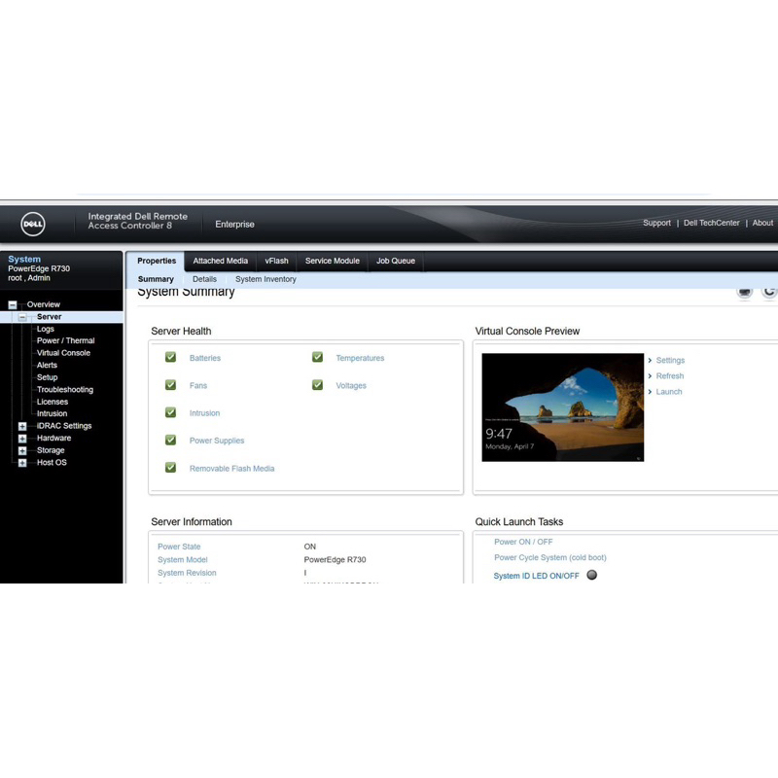Click the refresh icon at top right
The height and width of the screenshot is (778, 778).
769,291
